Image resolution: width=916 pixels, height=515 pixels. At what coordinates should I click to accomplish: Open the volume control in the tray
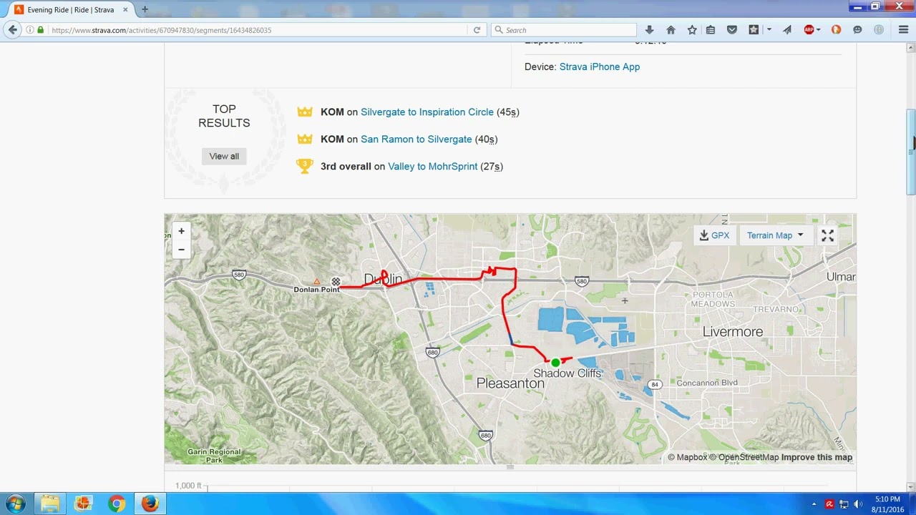(859, 504)
